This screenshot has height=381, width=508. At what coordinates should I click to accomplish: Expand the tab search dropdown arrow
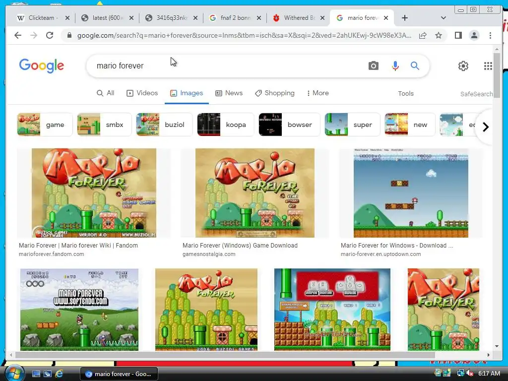pos(444,18)
